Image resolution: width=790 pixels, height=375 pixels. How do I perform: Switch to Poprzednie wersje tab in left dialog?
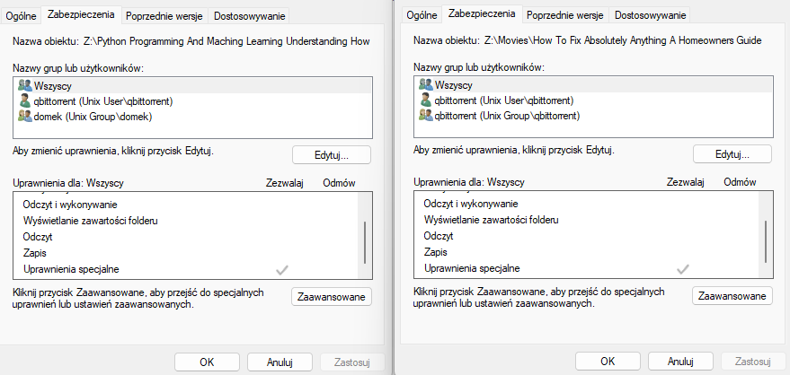tap(165, 15)
